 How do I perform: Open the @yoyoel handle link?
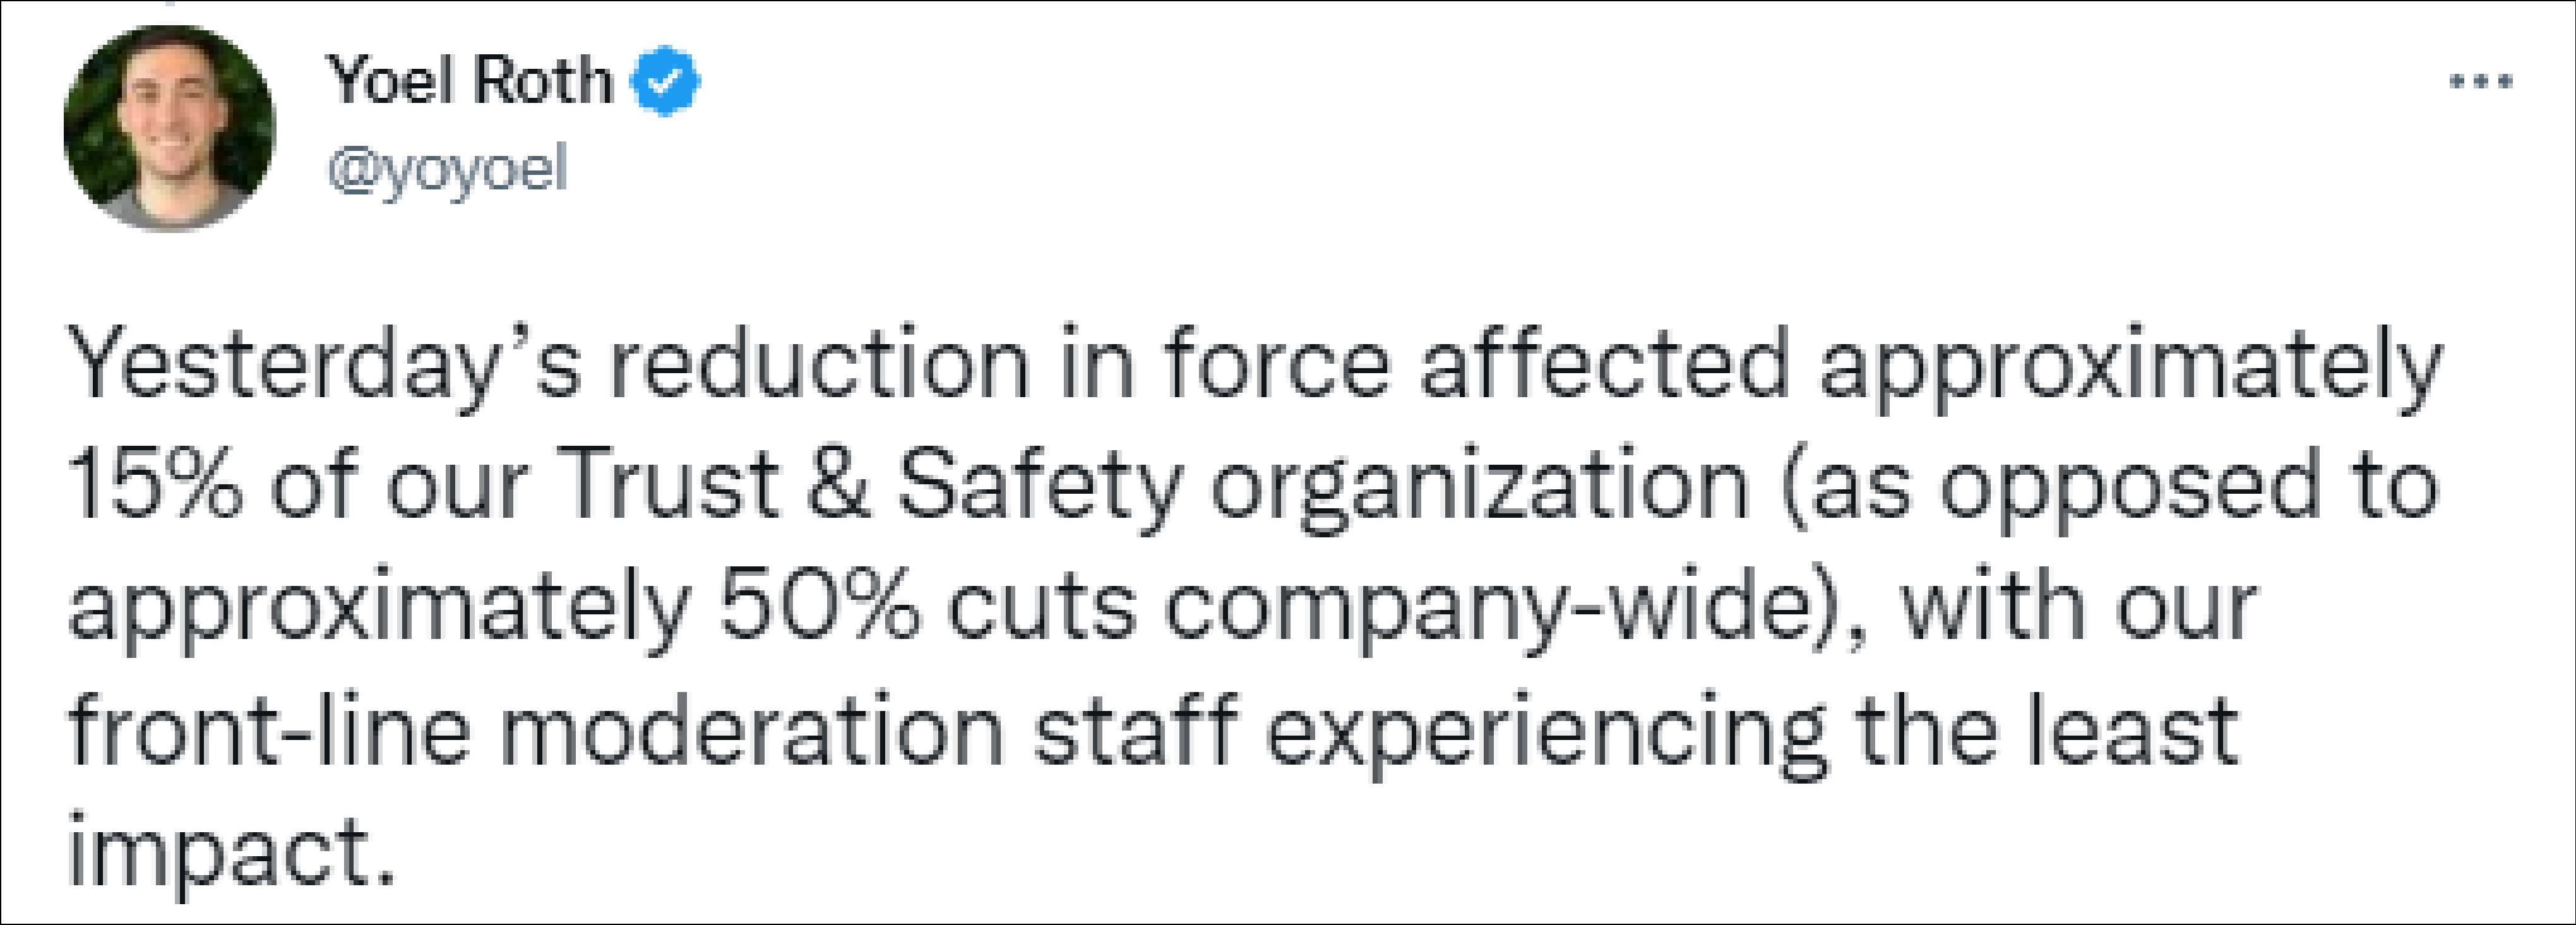tap(447, 169)
